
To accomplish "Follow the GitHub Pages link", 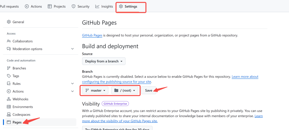I will pos(92,35).
